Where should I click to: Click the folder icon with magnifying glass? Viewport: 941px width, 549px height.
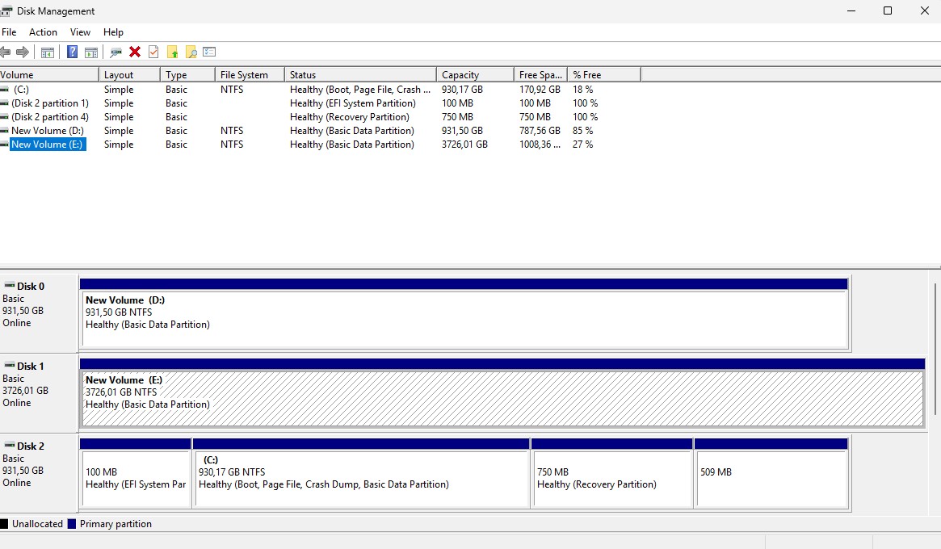191,52
